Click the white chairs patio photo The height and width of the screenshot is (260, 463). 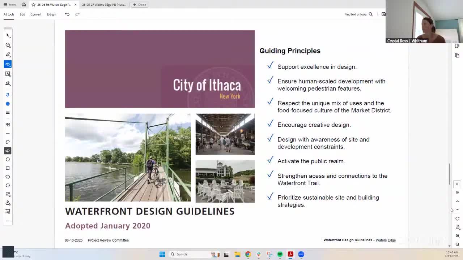coord(225,181)
